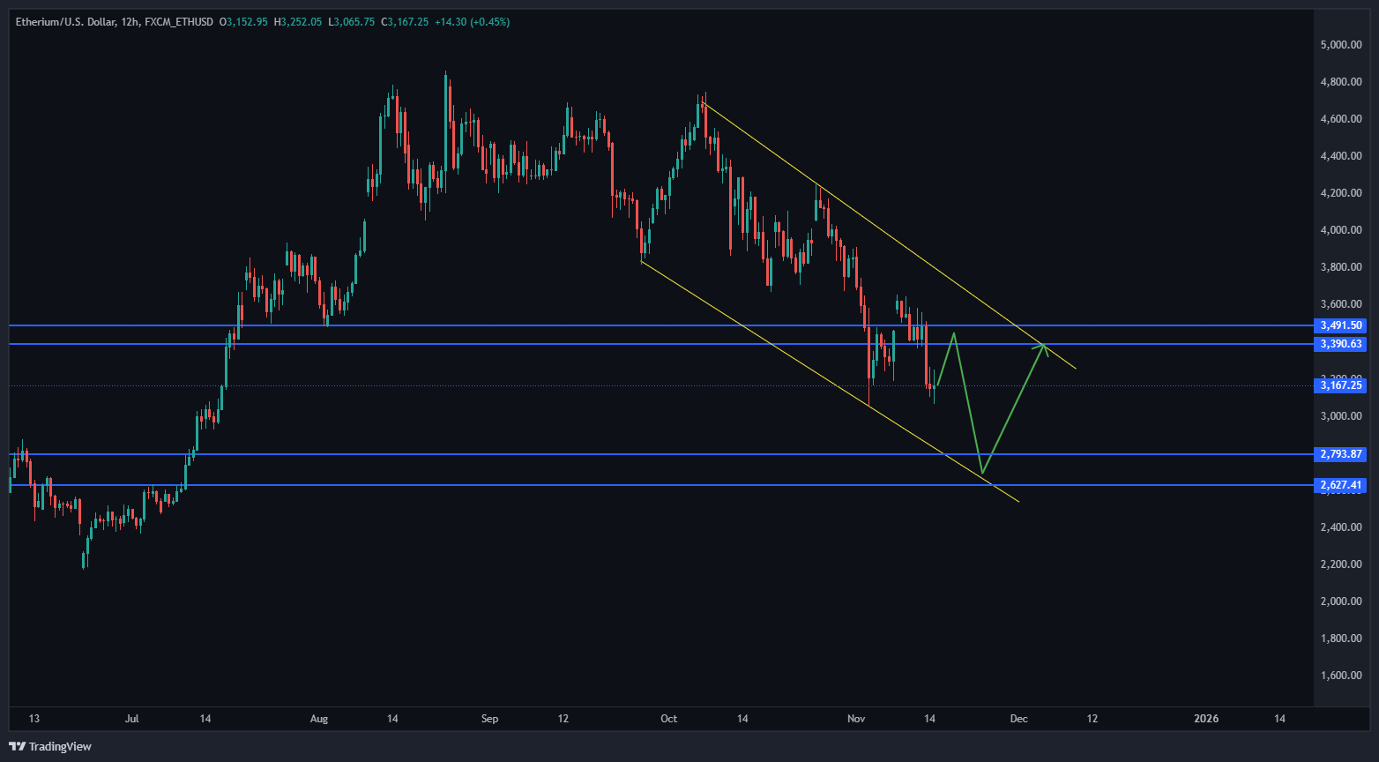The width and height of the screenshot is (1379, 762).
Task: Click the 1,600.00 tick on price scale
Action: point(1341,676)
